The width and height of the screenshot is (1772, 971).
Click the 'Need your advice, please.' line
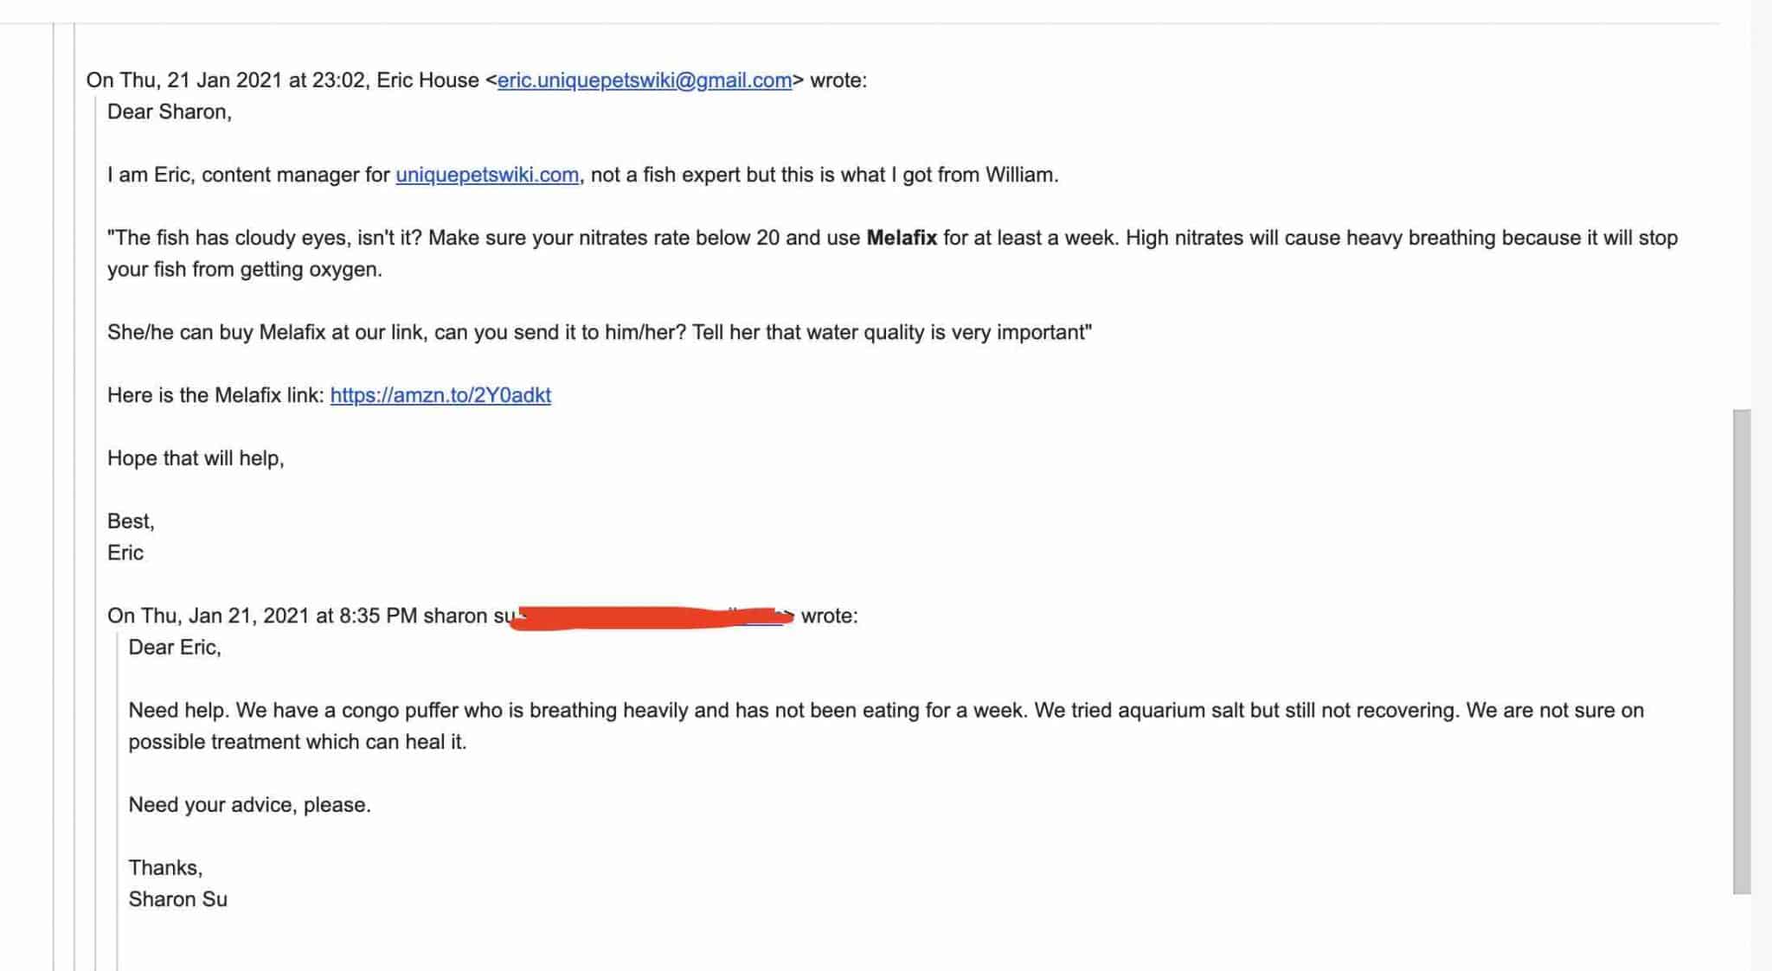tap(249, 805)
